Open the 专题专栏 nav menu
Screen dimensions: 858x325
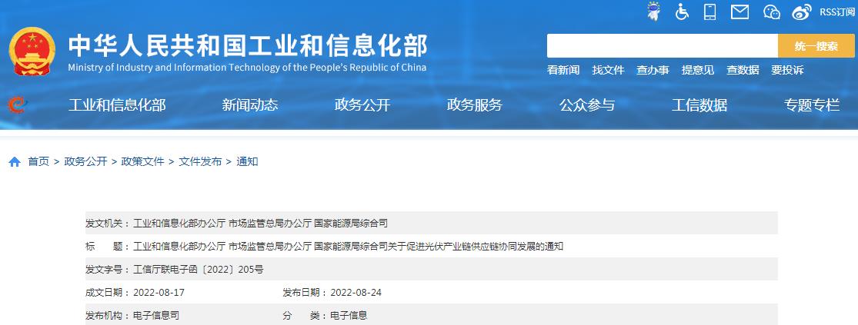812,104
